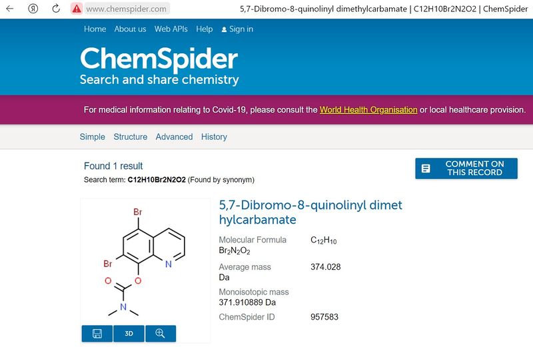Reload the page with refresh icon
533x347 pixels.
(56, 9)
